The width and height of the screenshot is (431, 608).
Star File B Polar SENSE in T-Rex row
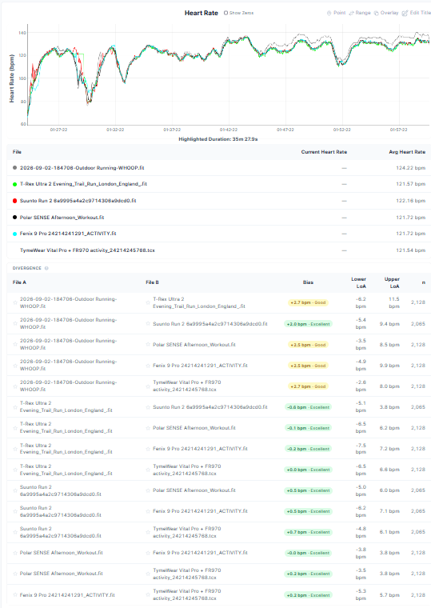tap(148, 428)
